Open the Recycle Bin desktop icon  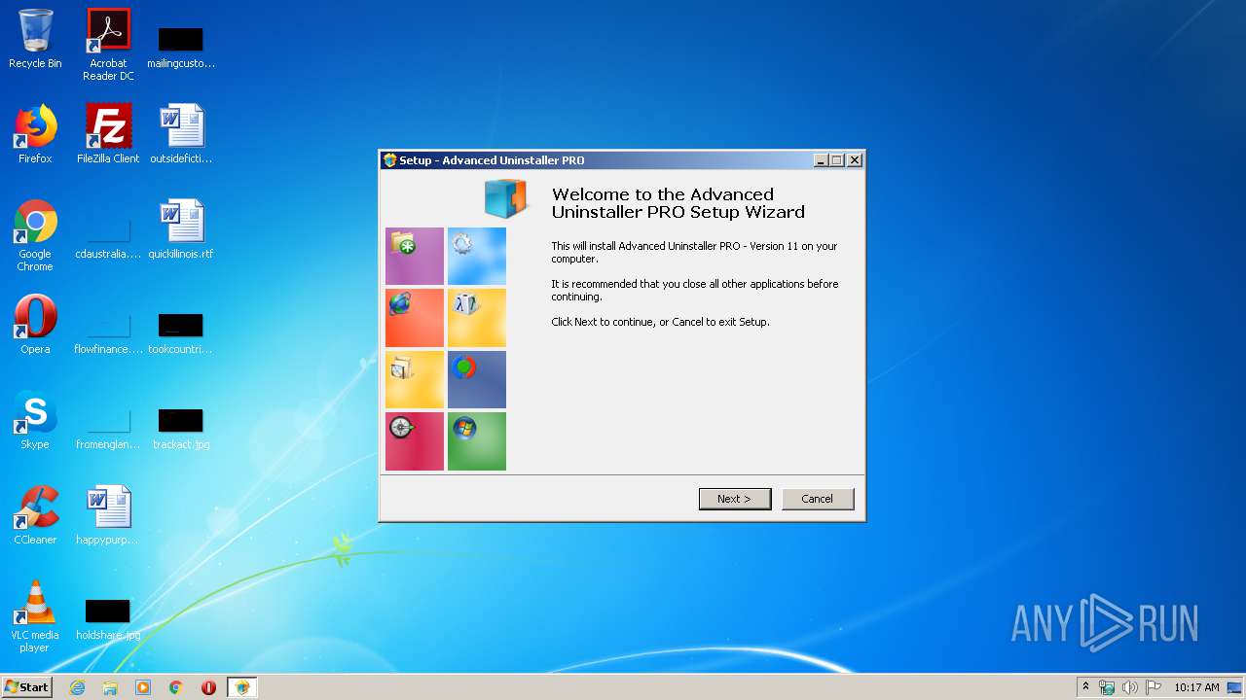coord(35,39)
